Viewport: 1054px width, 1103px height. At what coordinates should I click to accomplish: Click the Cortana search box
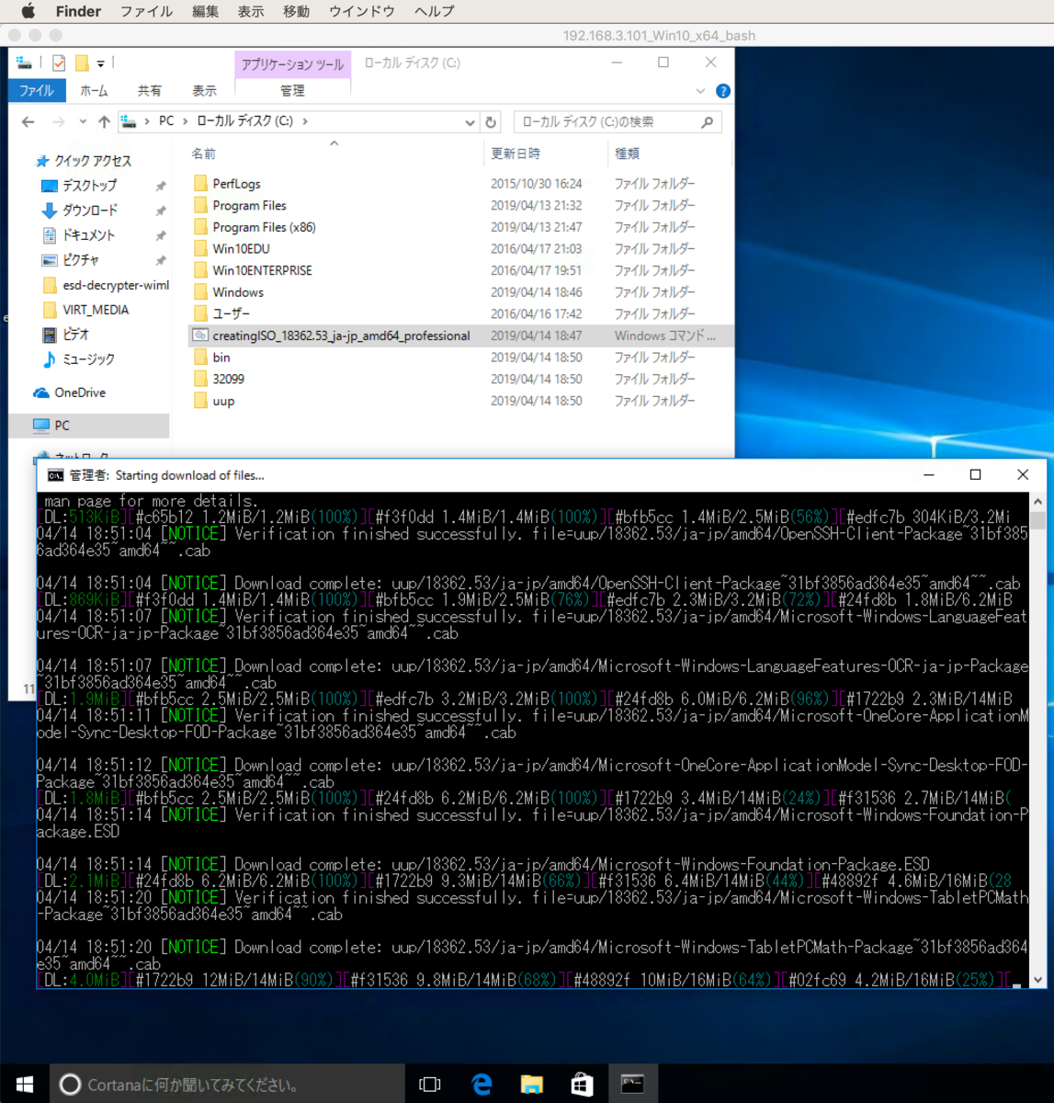coord(227,1085)
